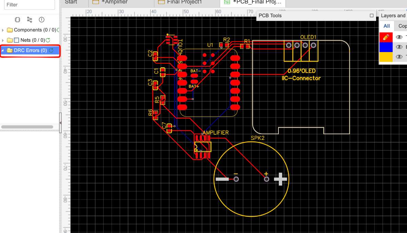Select resistor R5 footprint on PCB
407x233 pixels.
[x=162, y=100]
